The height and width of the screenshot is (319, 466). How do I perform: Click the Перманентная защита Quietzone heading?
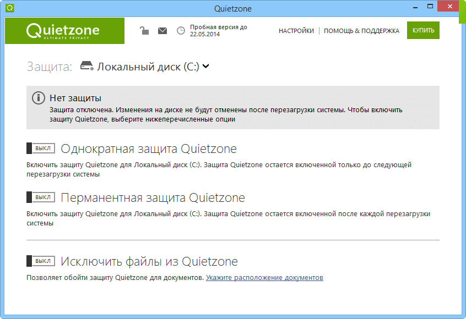pyautogui.click(x=153, y=197)
